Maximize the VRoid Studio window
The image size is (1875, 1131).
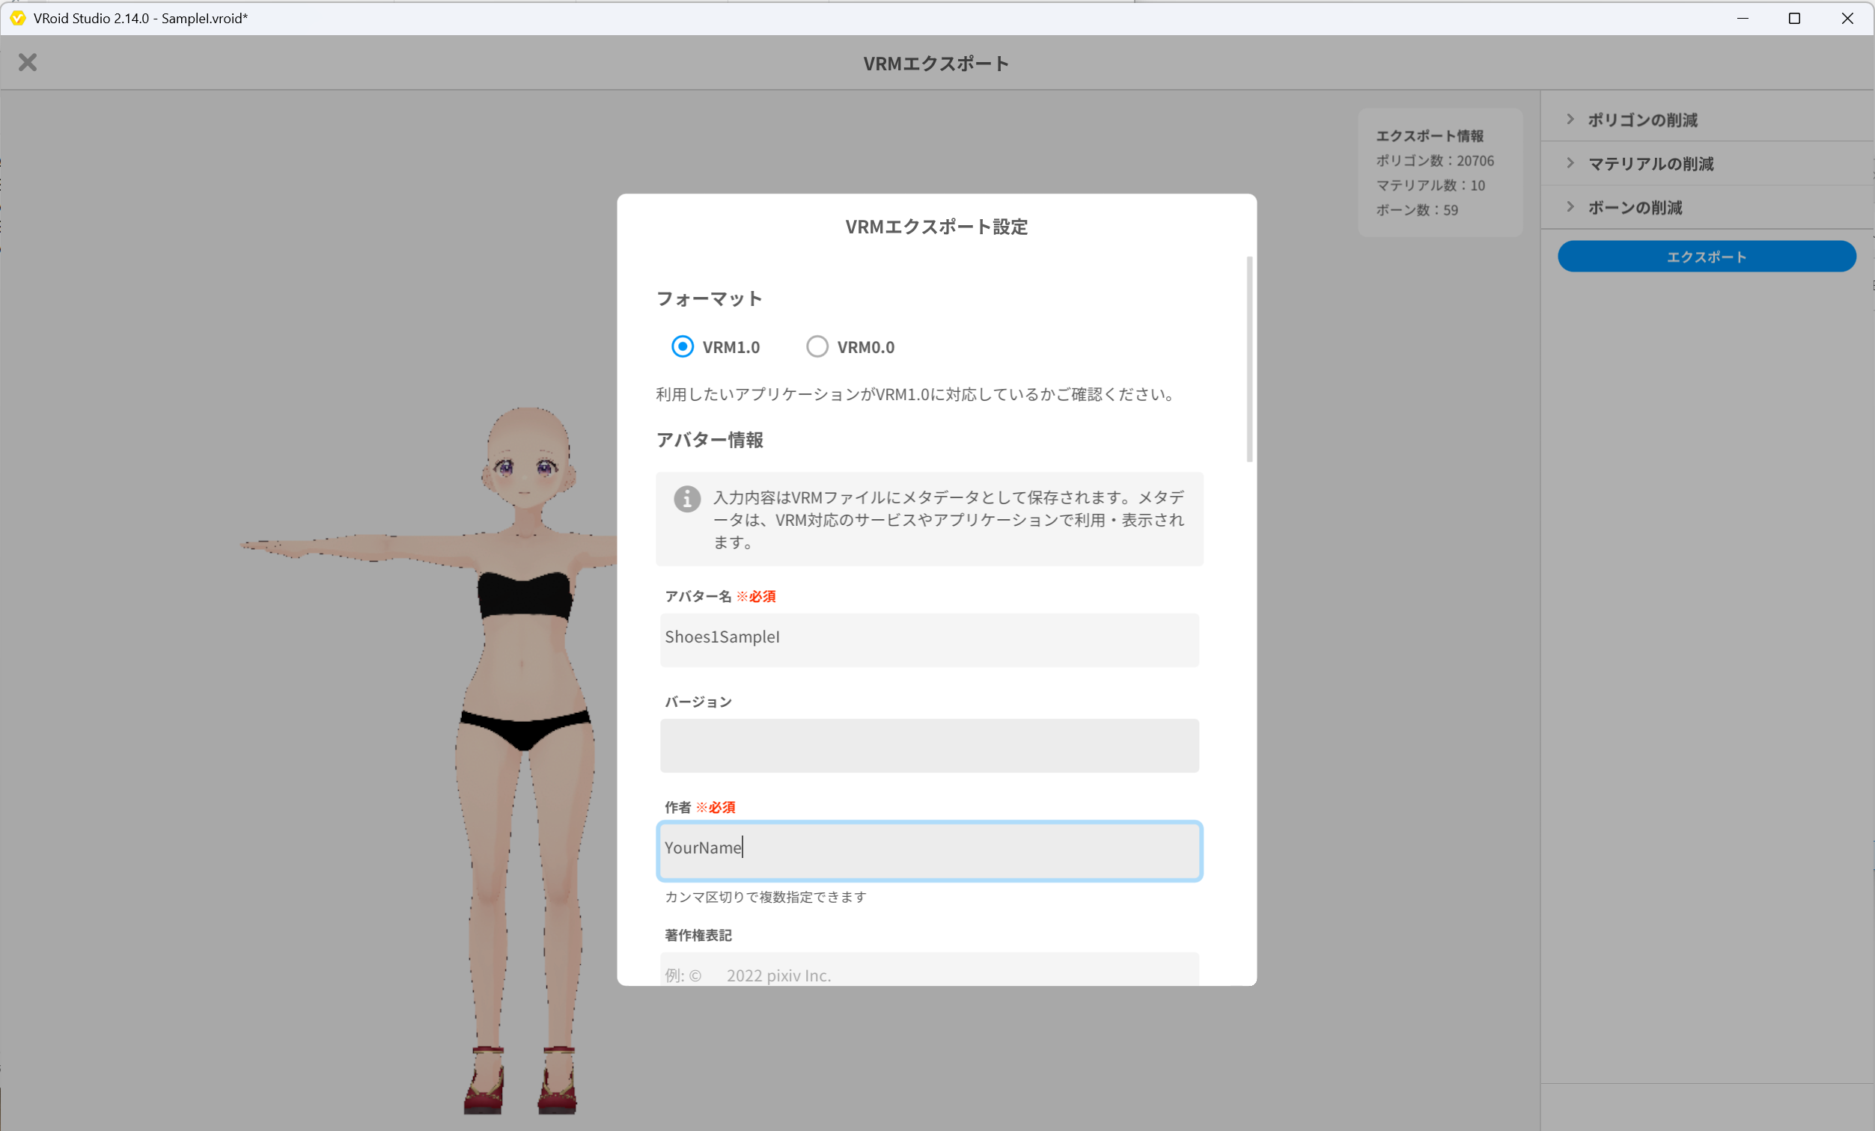[1794, 18]
